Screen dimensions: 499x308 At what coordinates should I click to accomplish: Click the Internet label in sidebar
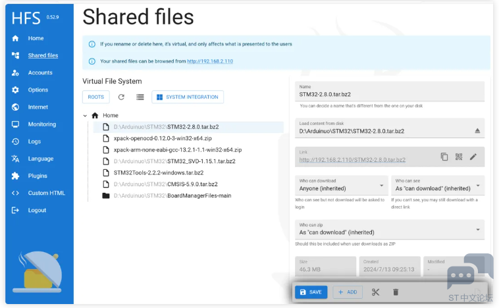(38, 107)
